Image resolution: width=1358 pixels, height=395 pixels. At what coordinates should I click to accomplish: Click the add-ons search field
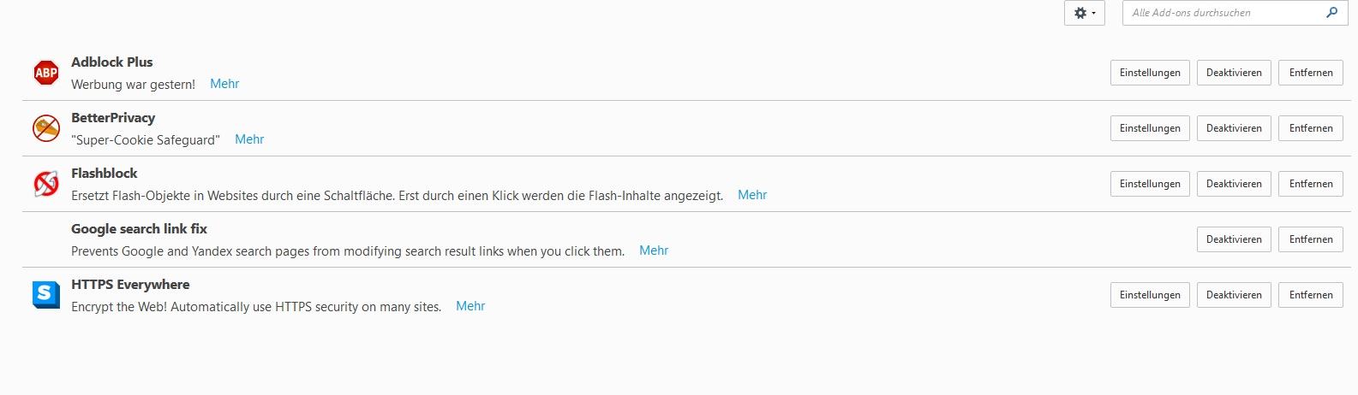[1225, 13]
